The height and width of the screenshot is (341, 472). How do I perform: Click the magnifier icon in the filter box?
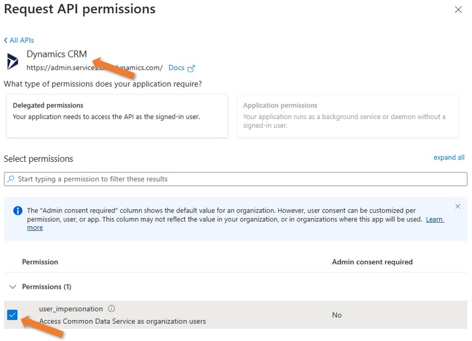(x=11, y=179)
